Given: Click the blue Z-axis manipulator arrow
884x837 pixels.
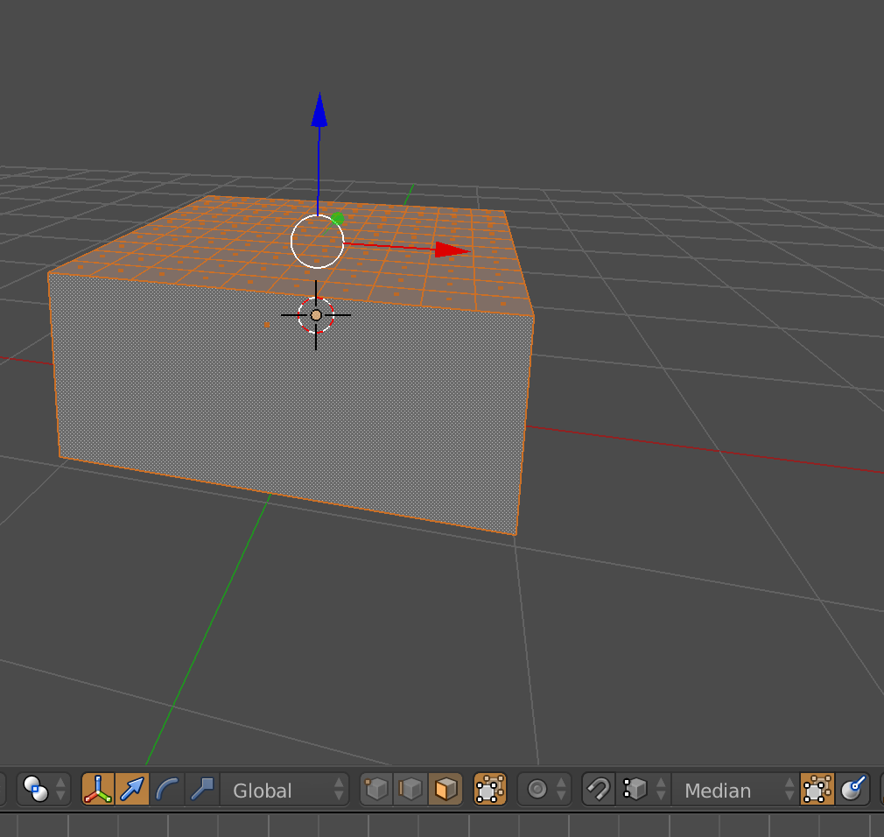Looking at the screenshot, I should click(x=319, y=109).
